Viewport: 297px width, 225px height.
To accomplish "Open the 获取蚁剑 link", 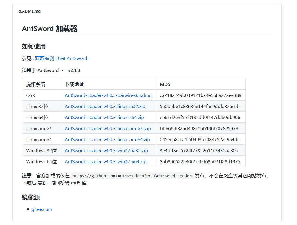I will coord(44,58).
